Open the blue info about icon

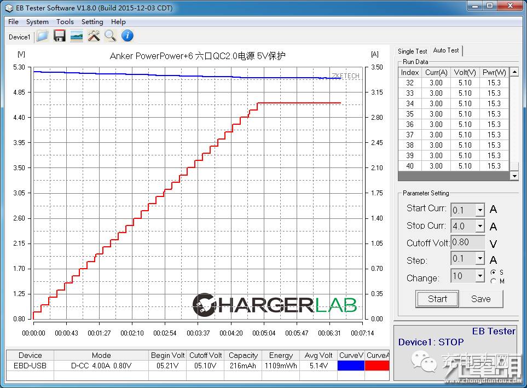(x=128, y=36)
